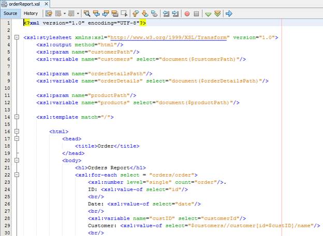This screenshot has width=323, height=236.
Task: Click the "orderDetails" variable name on line 9
Action: (x=120, y=81)
